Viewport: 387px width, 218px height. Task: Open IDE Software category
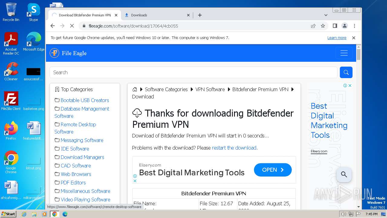75,149
